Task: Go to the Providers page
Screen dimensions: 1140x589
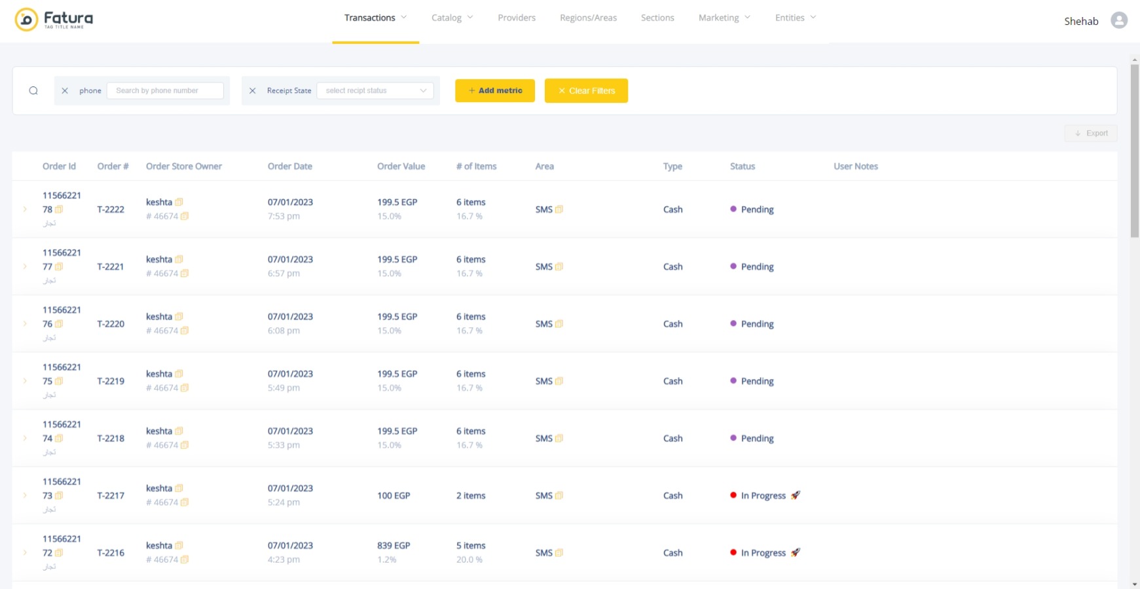Action: point(517,18)
